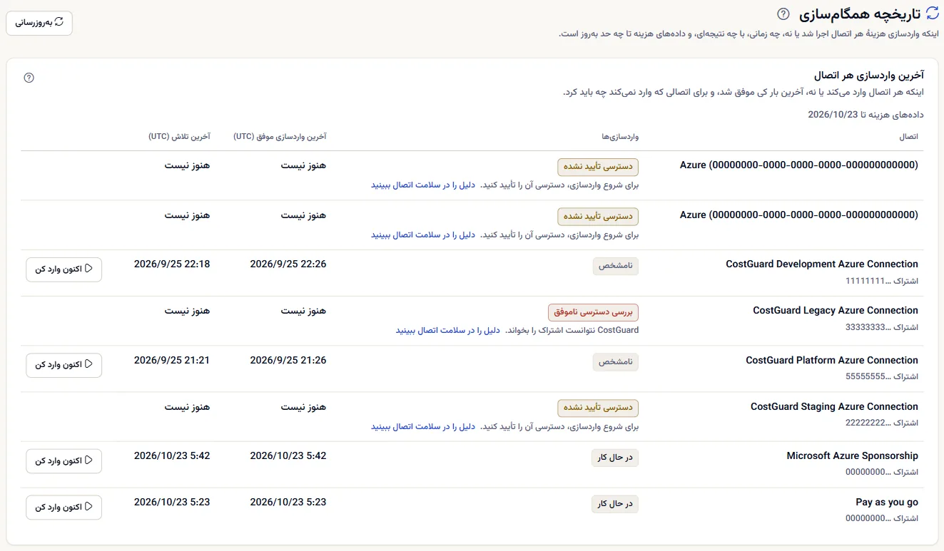The width and height of the screenshot is (944, 551).
Task: Select Pay as you go connection name
Action: pyautogui.click(x=887, y=503)
